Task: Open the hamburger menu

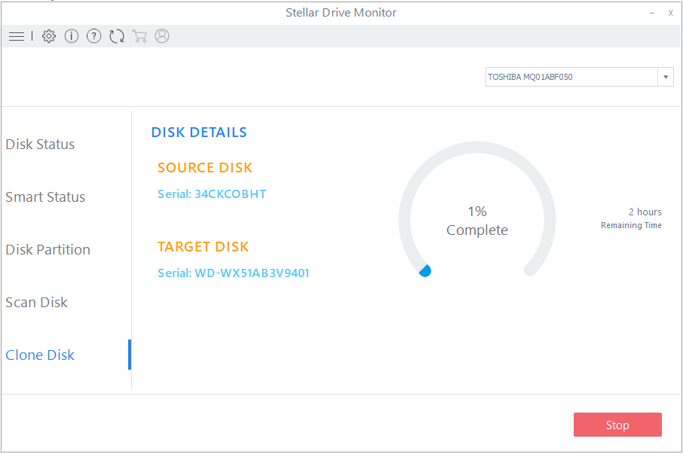Action: 17,36
